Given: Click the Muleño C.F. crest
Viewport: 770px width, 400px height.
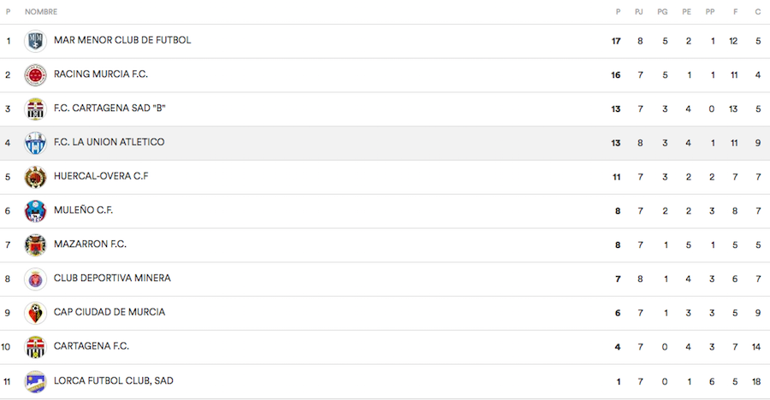Looking at the screenshot, I should tap(35, 211).
